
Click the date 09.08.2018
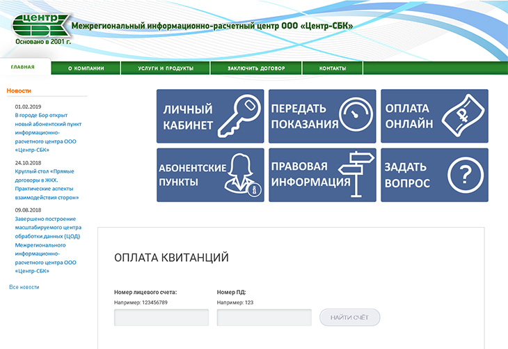pos(28,210)
